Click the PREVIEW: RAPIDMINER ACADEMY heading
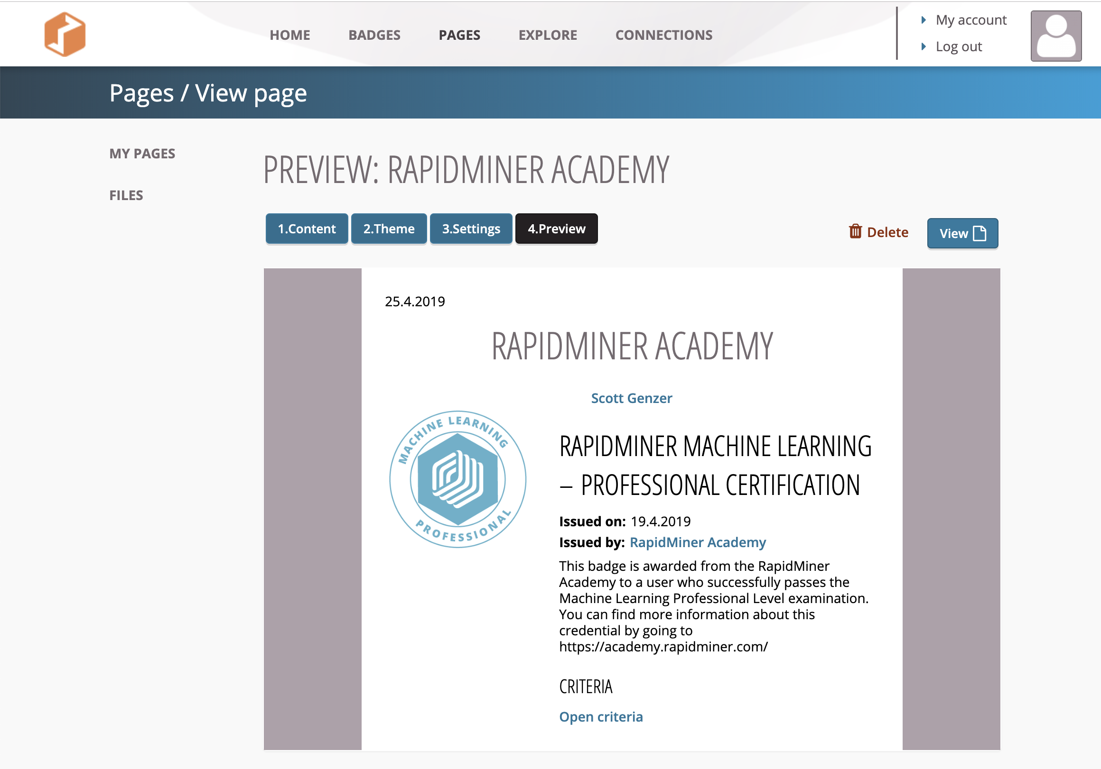 pos(466,170)
